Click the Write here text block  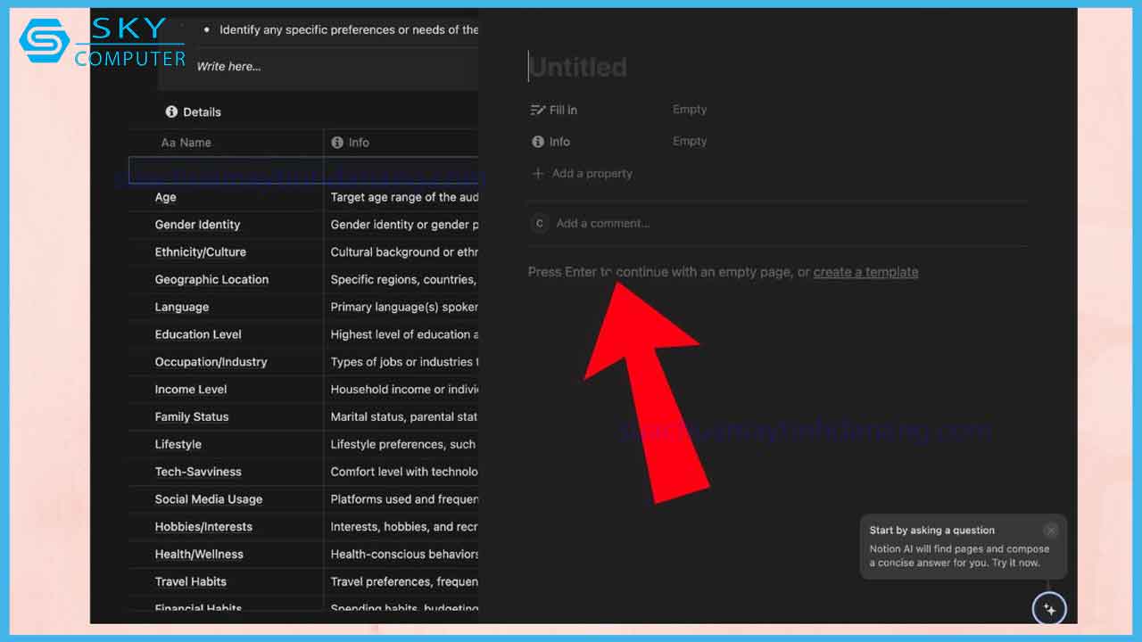click(x=229, y=67)
